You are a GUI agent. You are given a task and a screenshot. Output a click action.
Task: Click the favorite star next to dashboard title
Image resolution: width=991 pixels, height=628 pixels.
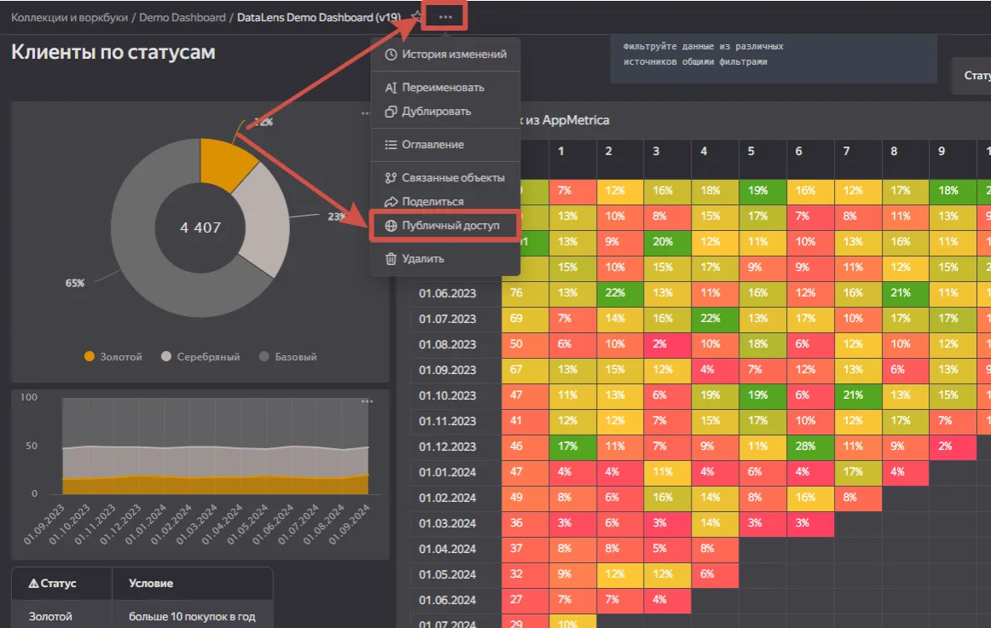(416, 17)
